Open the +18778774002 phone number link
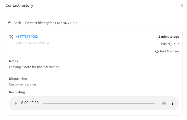Image resolution: width=187 pixels, height=120 pixels. point(27,37)
